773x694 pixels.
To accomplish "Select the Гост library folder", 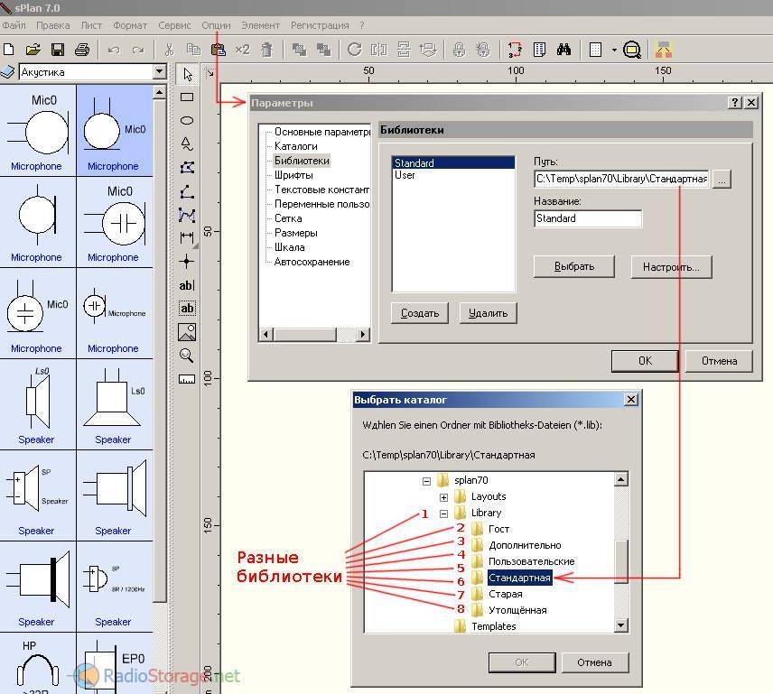I will coord(498,529).
